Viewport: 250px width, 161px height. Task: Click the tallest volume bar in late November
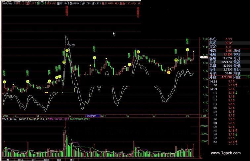pos(65,139)
